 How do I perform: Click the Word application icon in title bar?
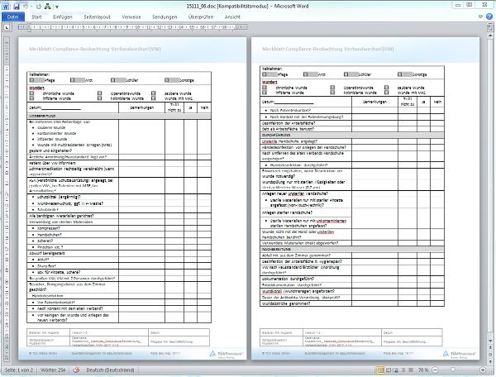coord(6,5)
